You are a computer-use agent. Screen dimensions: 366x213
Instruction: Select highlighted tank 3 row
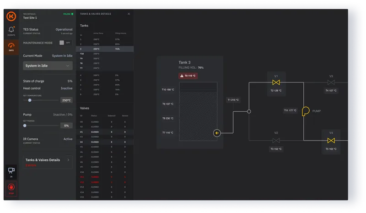pyautogui.click(x=105, y=49)
